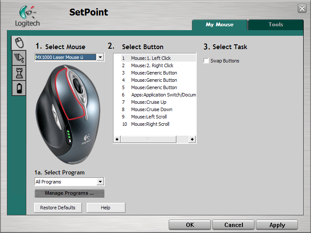Select Apps:Application Switch/Docum row
This screenshot has height=233, width=311.
click(x=158, y=95)
